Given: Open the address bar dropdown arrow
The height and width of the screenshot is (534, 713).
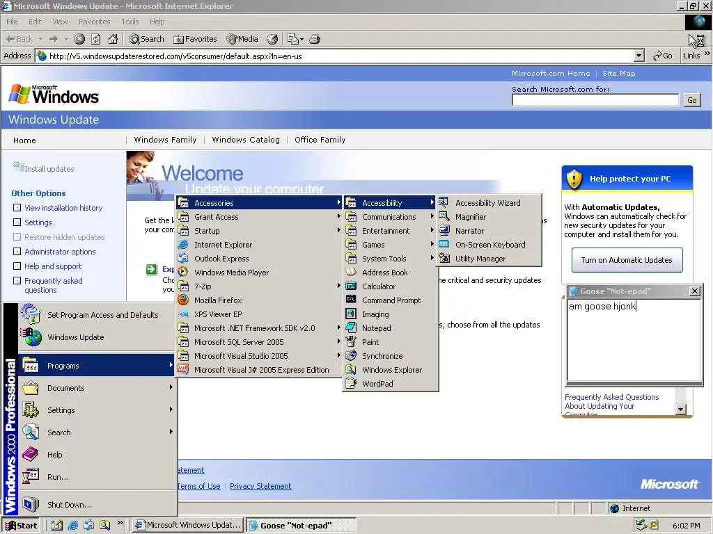Looking at the screenshot, I should (639, 56).
